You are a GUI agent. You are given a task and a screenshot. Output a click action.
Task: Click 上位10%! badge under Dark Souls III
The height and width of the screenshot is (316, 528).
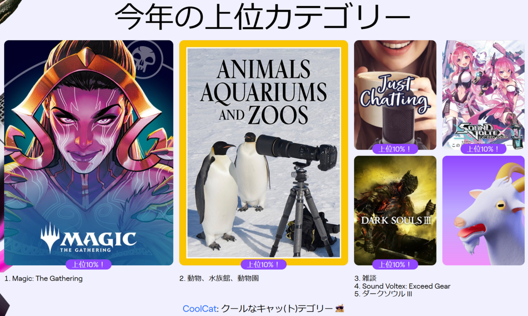tap(395, 265)
